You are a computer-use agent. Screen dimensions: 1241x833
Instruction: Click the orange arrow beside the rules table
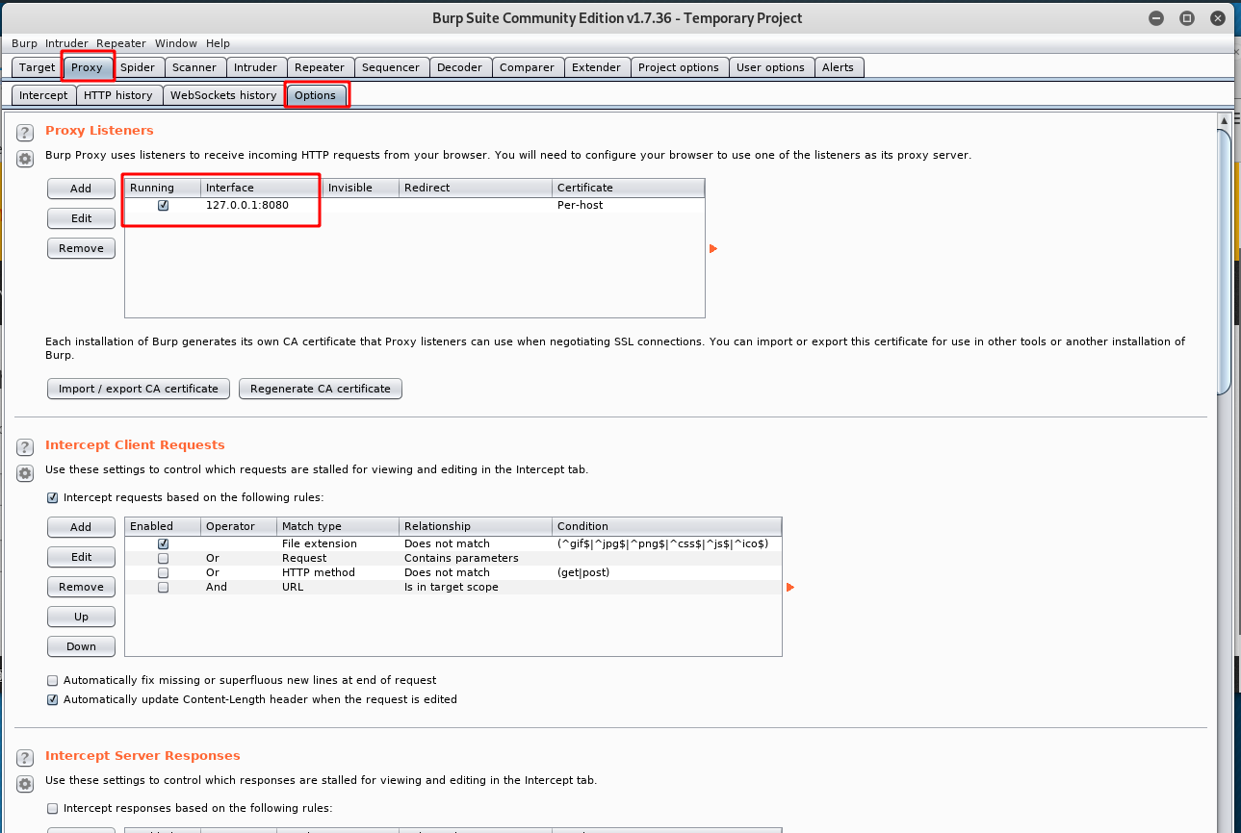[789, 587]
